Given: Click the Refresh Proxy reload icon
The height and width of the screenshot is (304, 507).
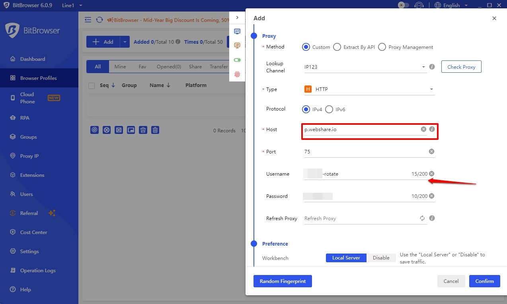Looking at the screenshot, I should point(422,218).
